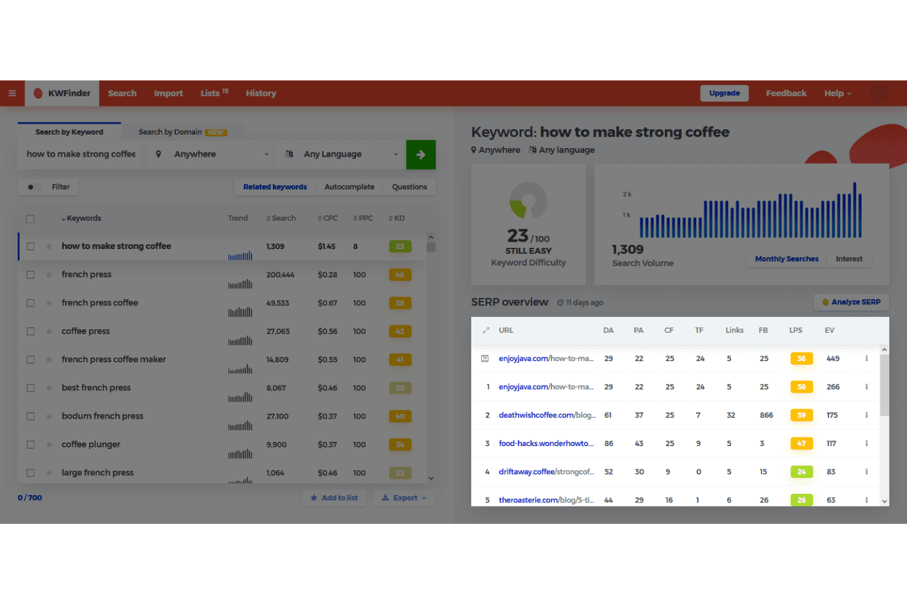Sort by Search column
This screenshot has width=907, height=604.
281,218
